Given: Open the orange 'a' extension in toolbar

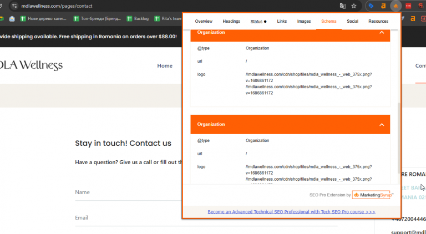Looking at the screenshot, I should 383,6.
